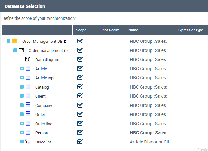
Task: Toggle the Scope checkbox for Order line
Action: (80, 124)
